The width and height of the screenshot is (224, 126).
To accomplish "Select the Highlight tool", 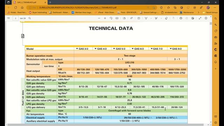I will tap(156, 18).
